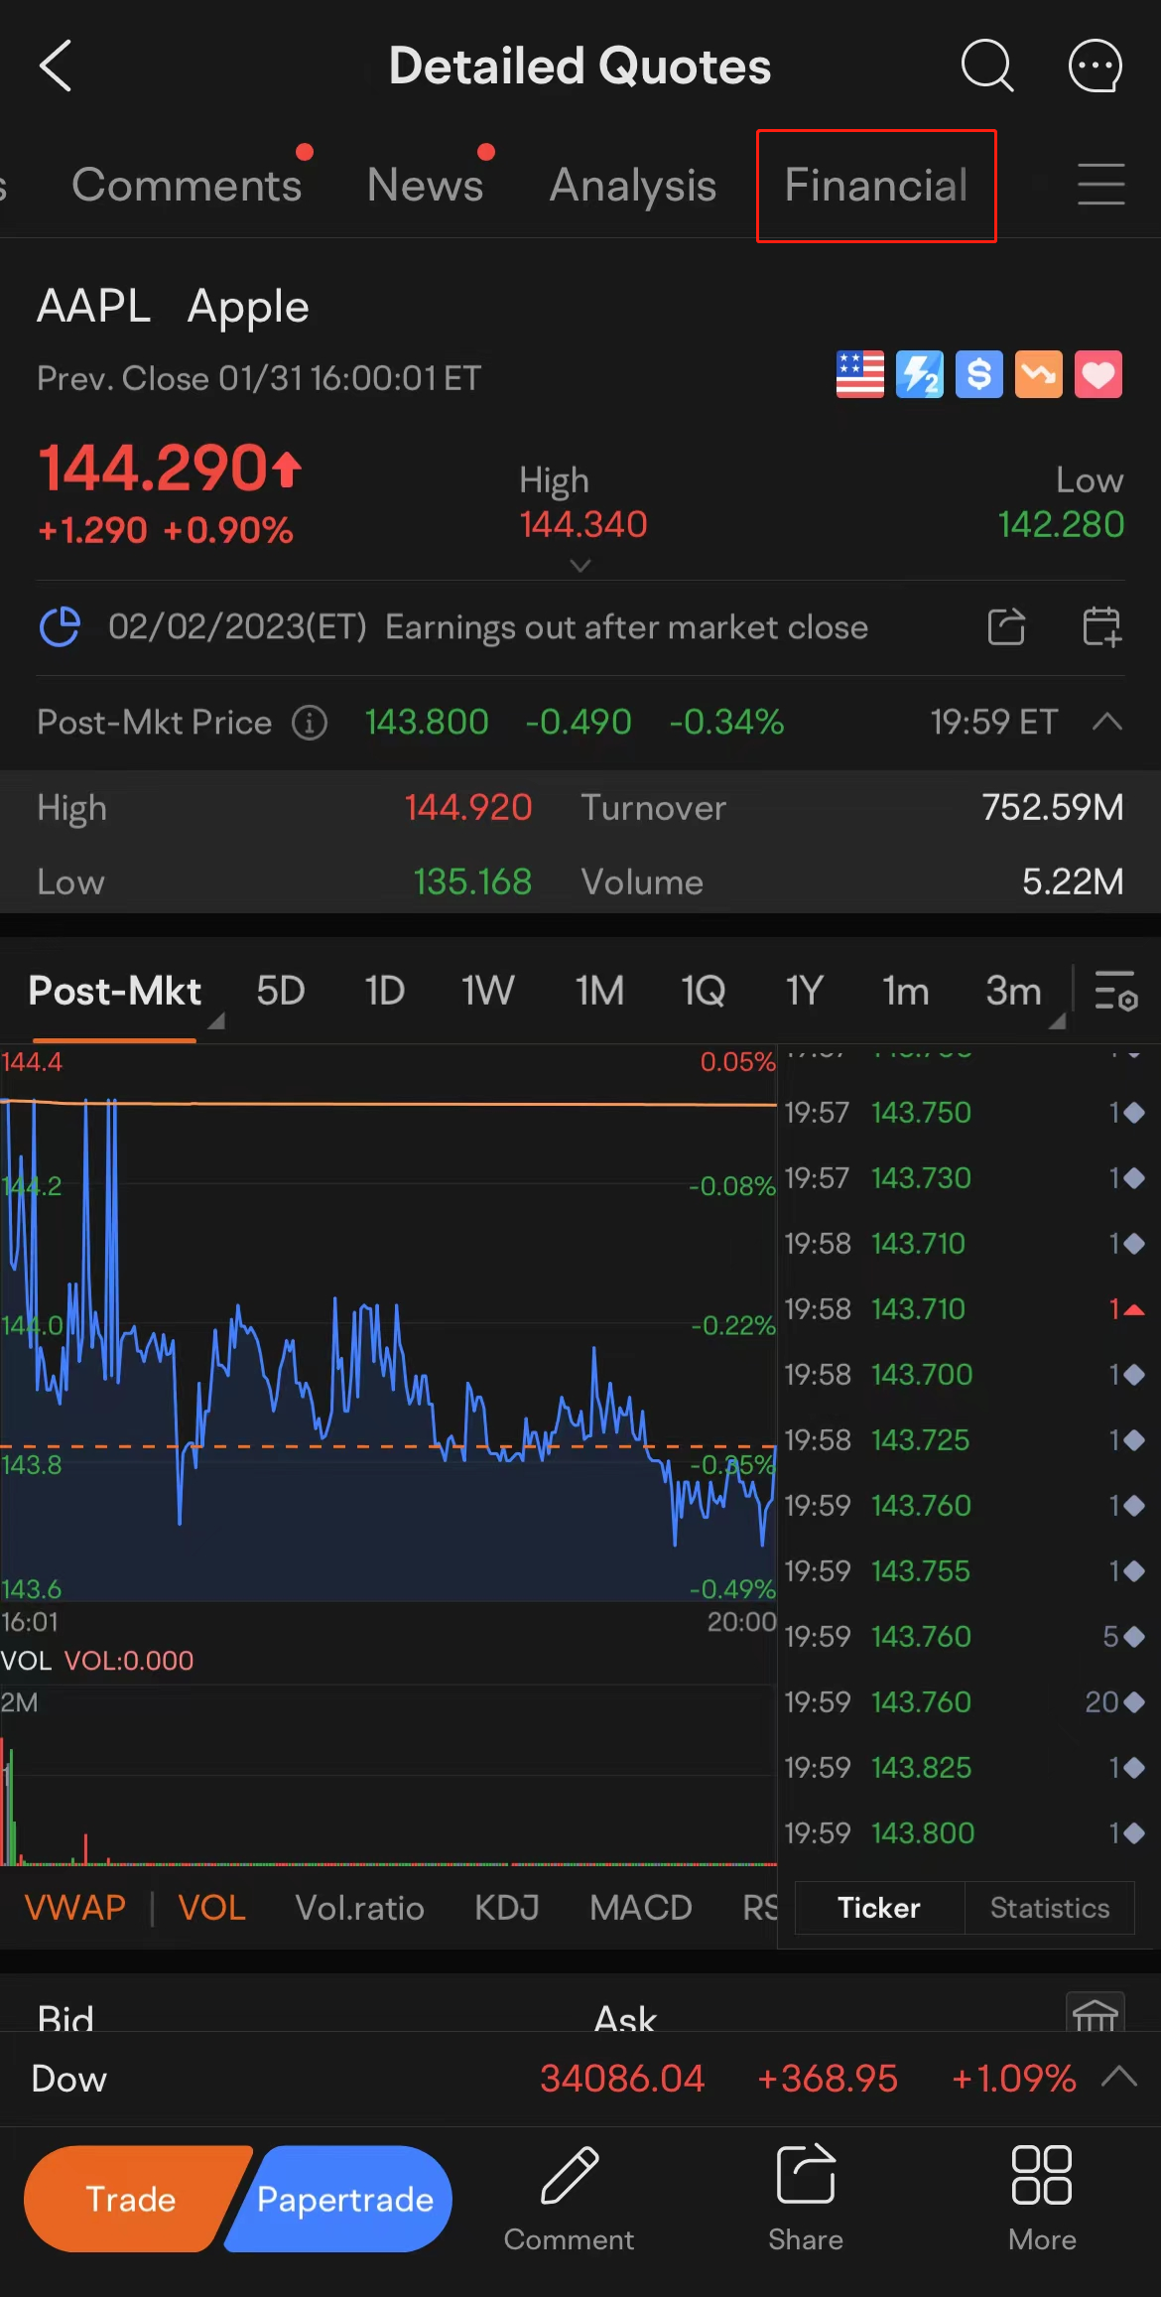This screenshot has width=1161, height=2297.
Task: Tap the bank icon beside Ask
Action: (1096, 2013)
